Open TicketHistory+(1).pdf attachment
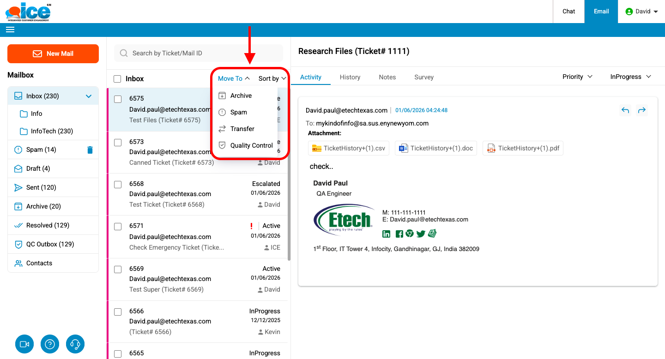 click(x=523, y=148)
